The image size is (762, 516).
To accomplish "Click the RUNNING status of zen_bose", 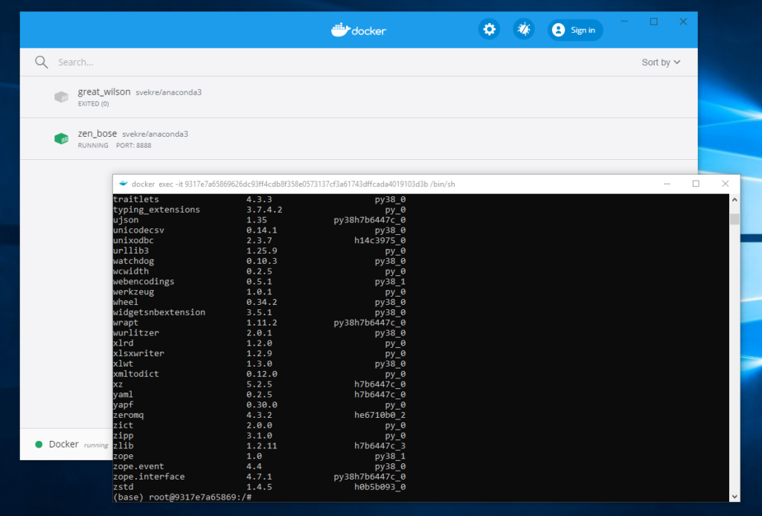I will pos(93,146).
